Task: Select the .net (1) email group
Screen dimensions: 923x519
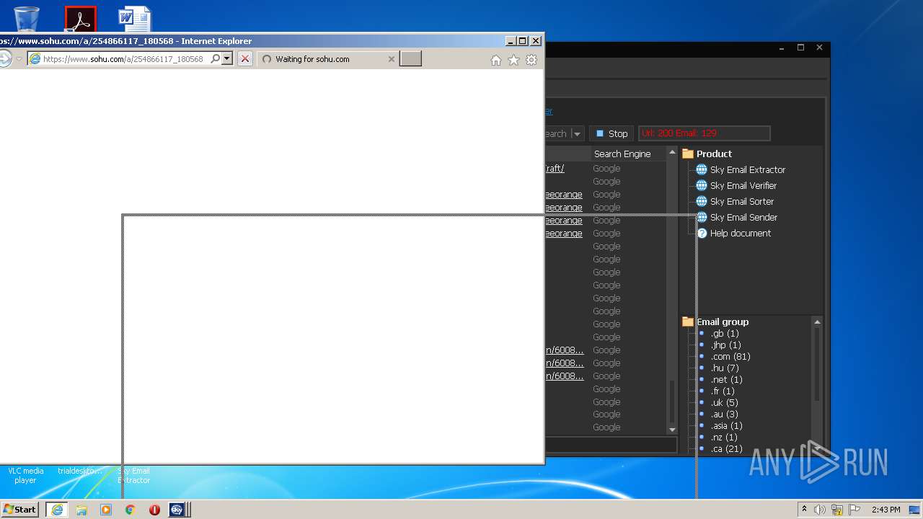Action: 726,380
